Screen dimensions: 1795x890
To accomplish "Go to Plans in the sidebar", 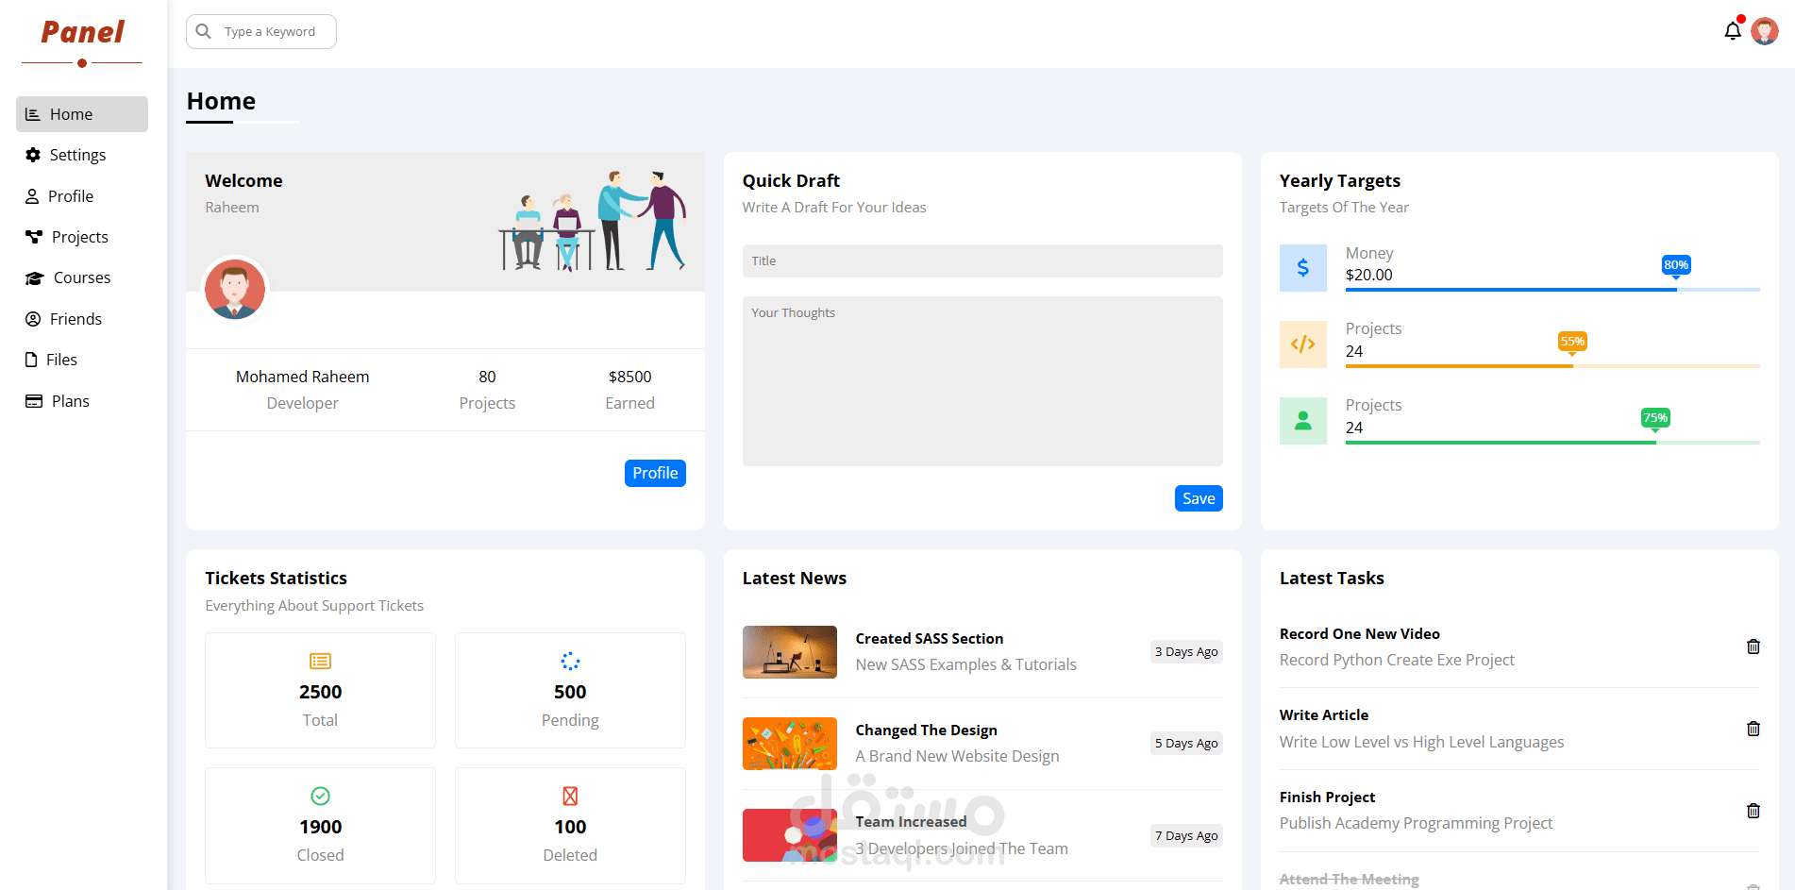I will [x=82, y=401].
